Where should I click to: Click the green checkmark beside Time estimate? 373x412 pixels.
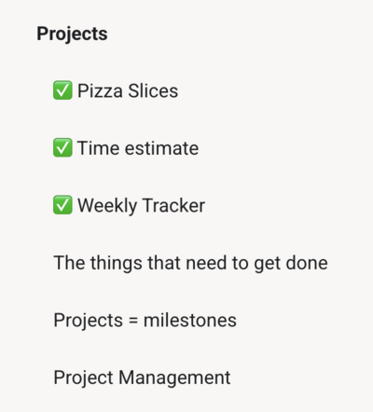(x=62, y=147)
